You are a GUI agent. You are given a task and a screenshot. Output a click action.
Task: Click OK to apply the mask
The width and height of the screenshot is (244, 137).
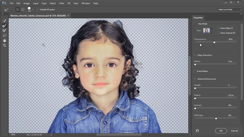coord(221,131)
